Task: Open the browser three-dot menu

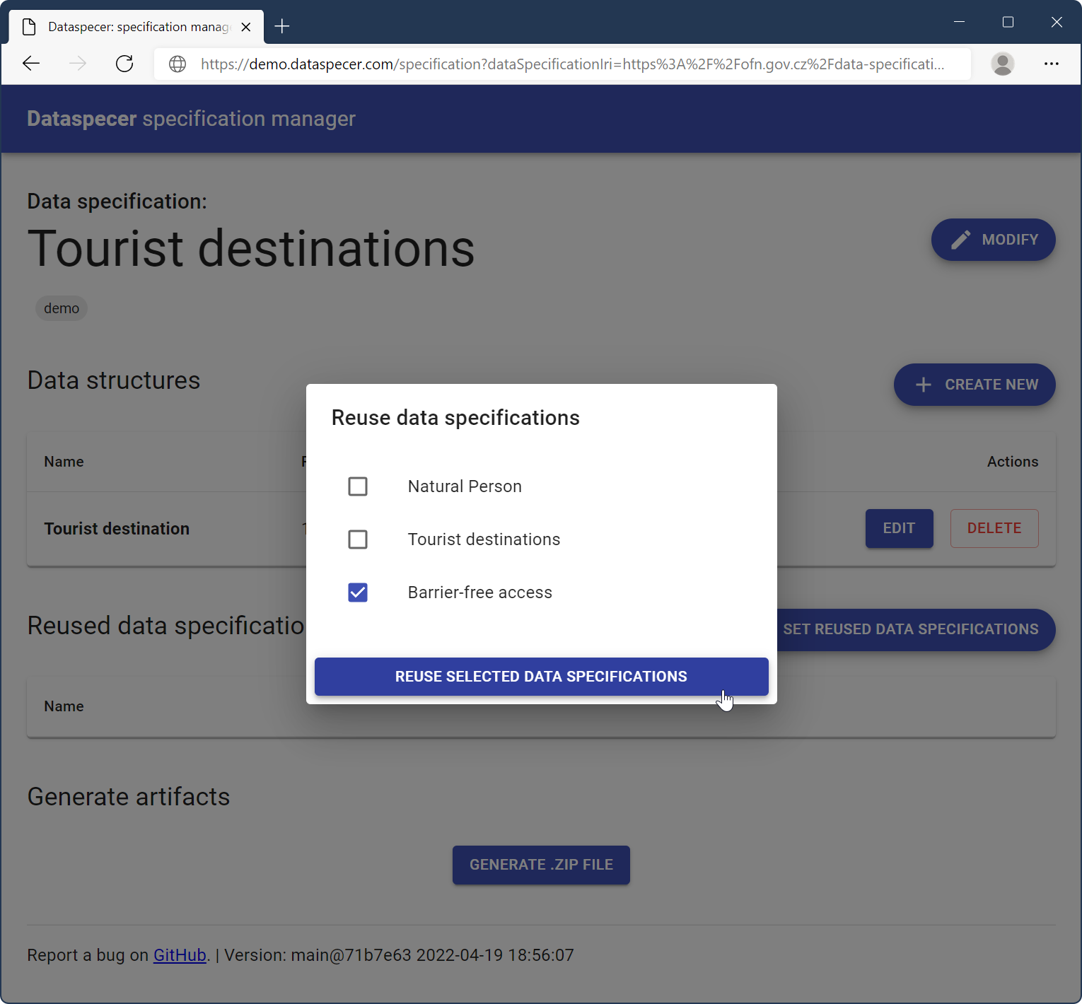Action: (1051, 64)
